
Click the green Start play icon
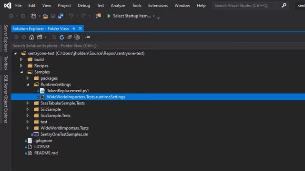[x=109, y=16]
